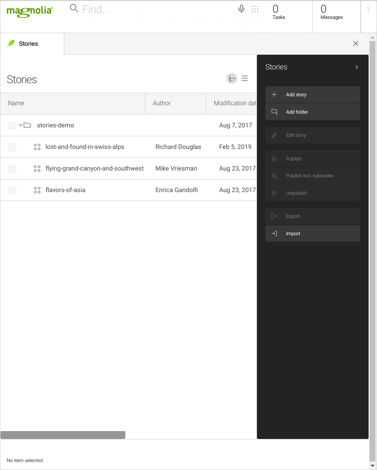Check the flavors-of-asia checkbox
This screenshot has width=377, height=470.
tap(12, 191)
